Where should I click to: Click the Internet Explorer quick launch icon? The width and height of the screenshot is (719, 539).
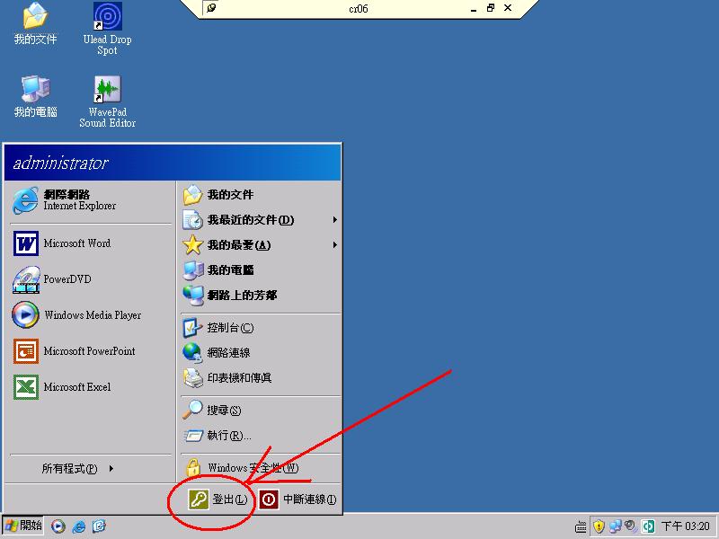[x=79, y=526]
